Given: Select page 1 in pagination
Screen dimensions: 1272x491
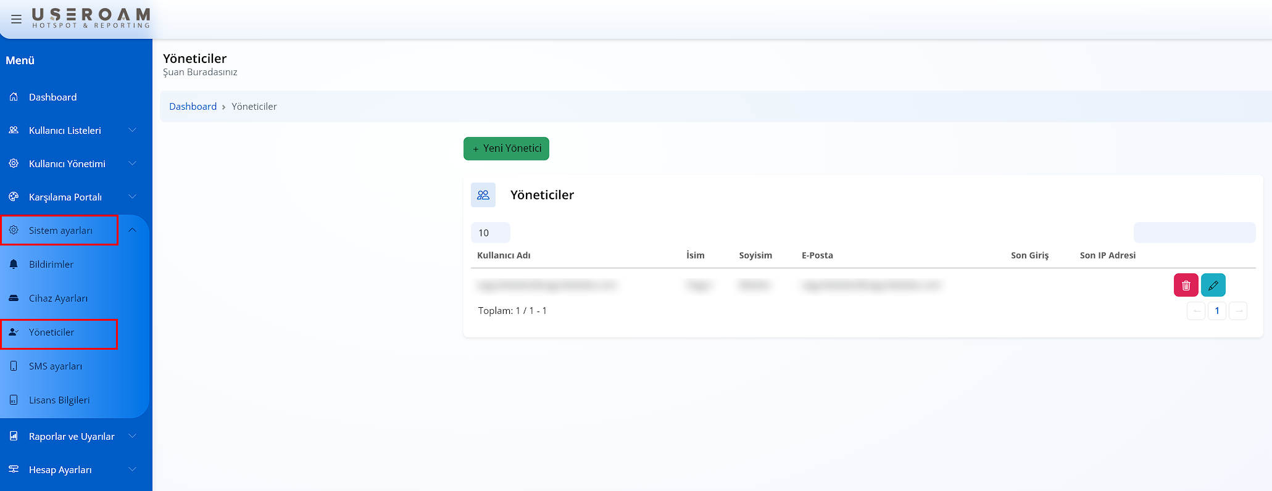Looking at the screenshot, I should point(1216,311).
